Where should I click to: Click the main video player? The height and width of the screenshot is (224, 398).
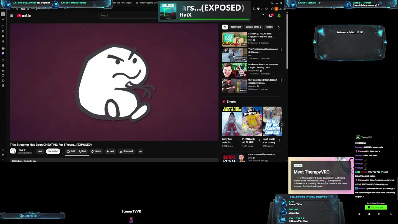[x=114, y=82]
